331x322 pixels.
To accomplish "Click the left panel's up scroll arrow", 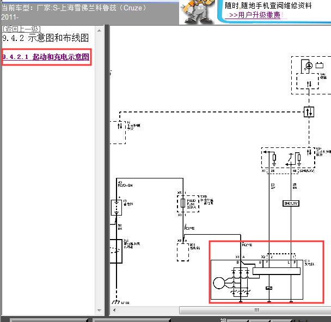I will coord(99,31).
